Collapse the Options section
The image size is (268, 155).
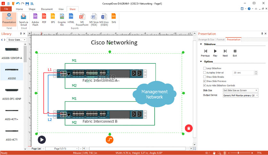pos(201,61)
